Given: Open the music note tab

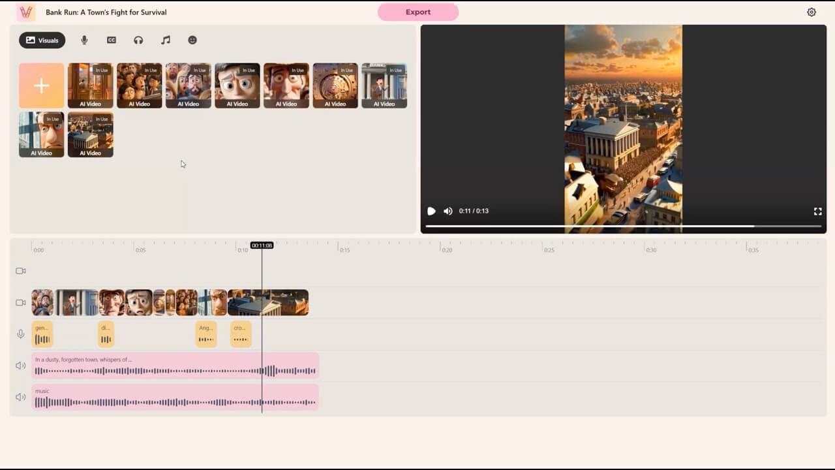Looking at the screenshot, I should pyautogui.click(x=166, y=40).
